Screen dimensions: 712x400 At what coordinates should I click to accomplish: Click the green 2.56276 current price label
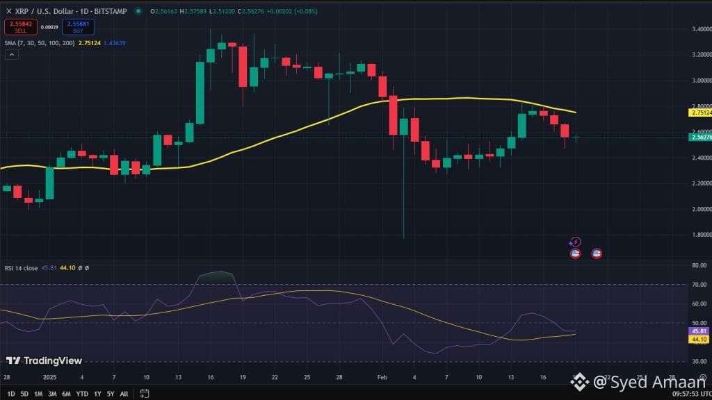tap(700, 137)
